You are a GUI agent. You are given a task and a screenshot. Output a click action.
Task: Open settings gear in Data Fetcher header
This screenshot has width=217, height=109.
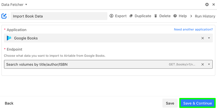(x=207, y=5)
